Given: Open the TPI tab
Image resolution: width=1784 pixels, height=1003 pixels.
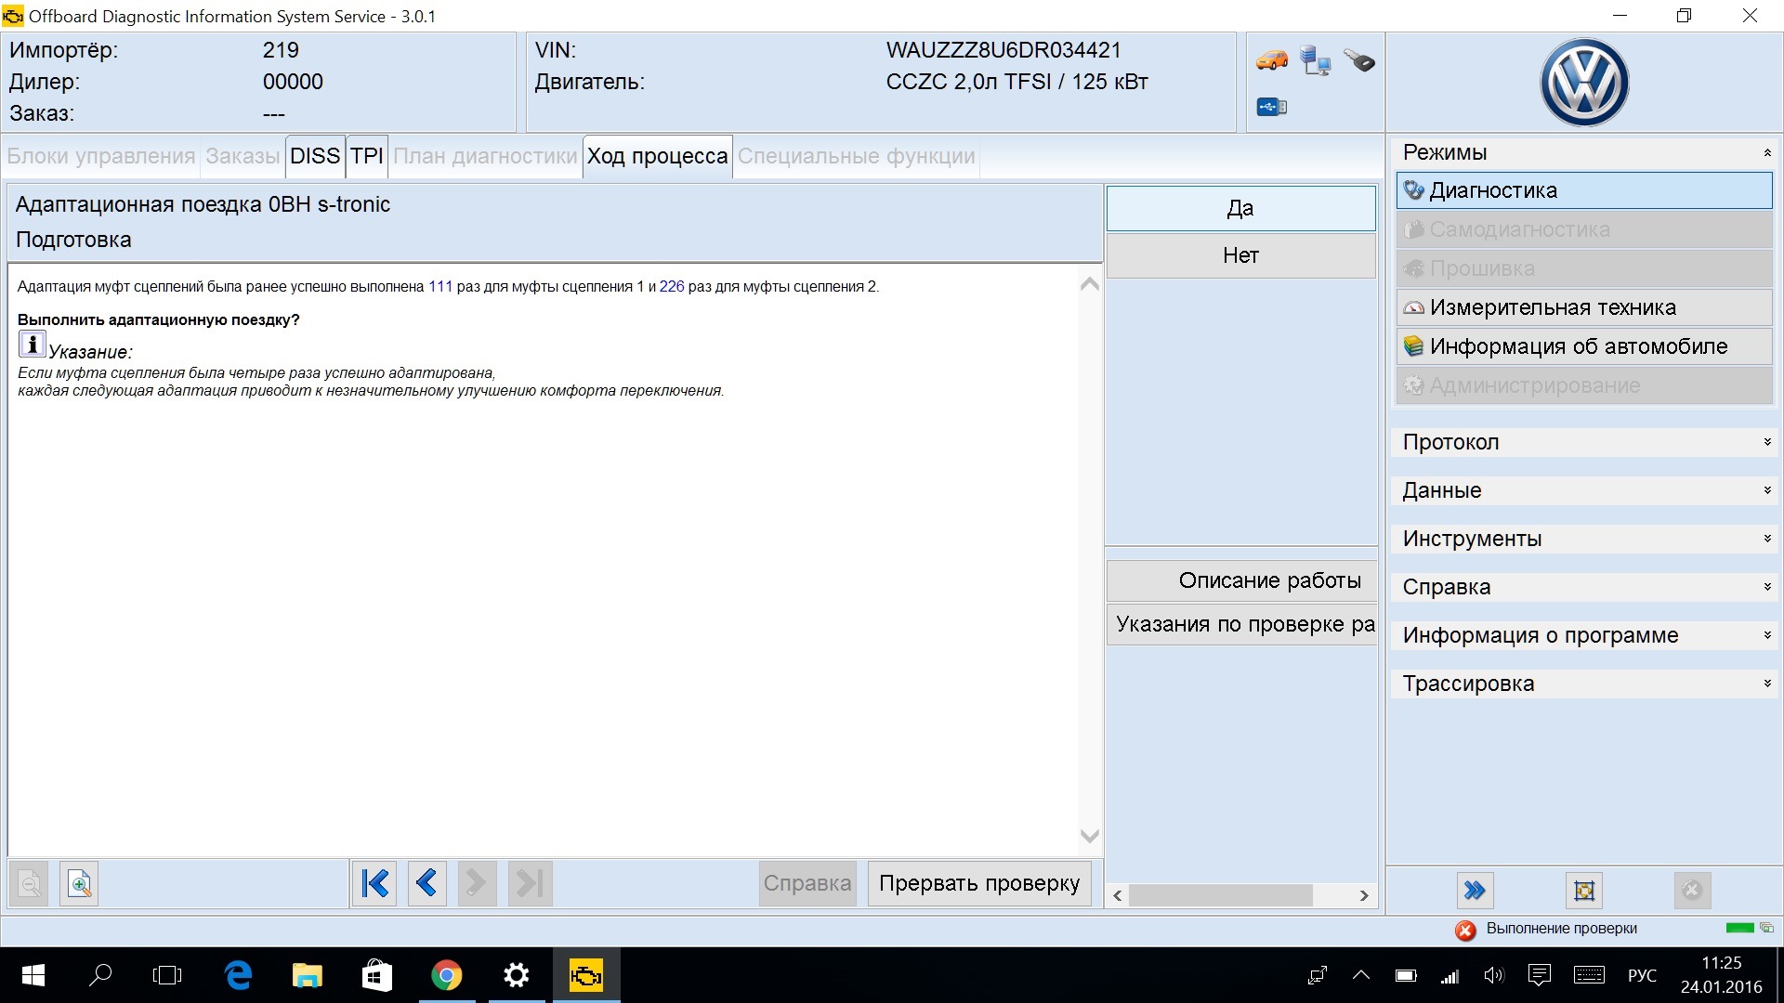Looking at the screenshot, I should click(x=366, y=156).
